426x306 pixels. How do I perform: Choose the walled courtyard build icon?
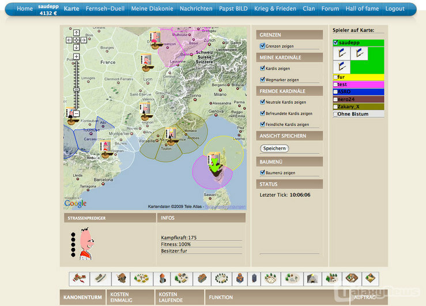click(351, 279)
